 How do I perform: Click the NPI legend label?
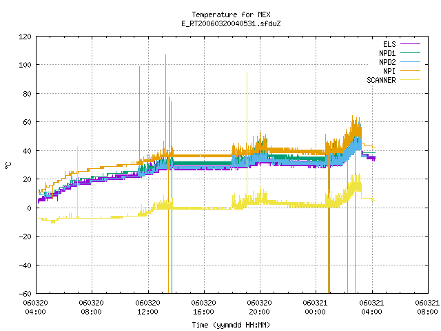pos(389,71)
